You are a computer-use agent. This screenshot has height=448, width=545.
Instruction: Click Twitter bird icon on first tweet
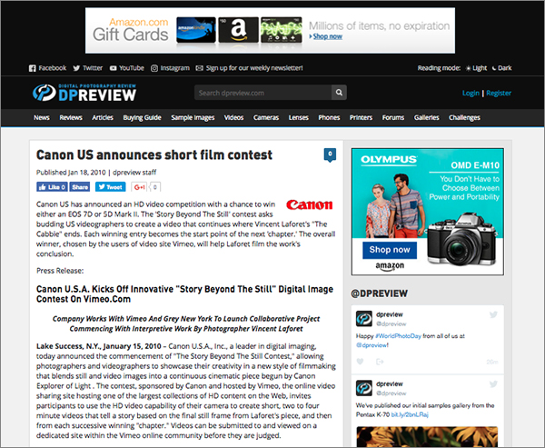[493, 314]
